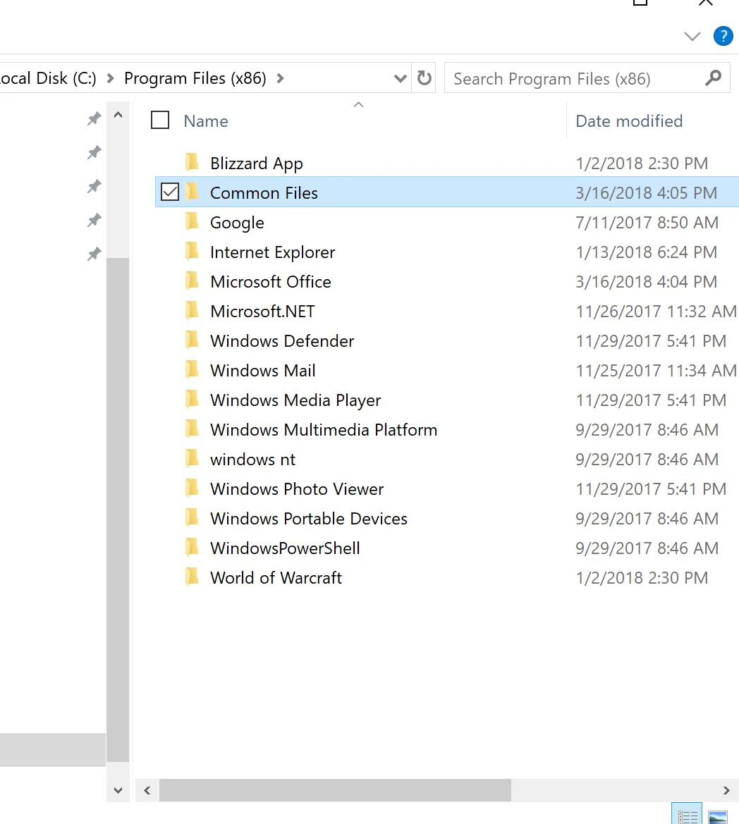
Task: Click the Local Disk (C:) breadcrumb
Action: pyautogui.click(x=47, y=78)
